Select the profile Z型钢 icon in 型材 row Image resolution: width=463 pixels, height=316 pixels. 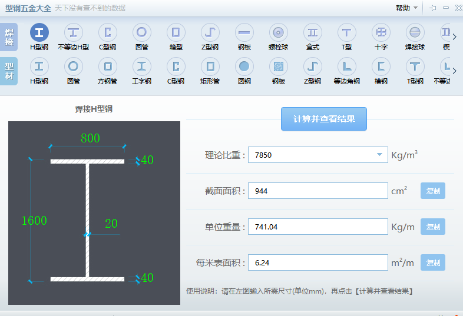click(x=313, y=66)
